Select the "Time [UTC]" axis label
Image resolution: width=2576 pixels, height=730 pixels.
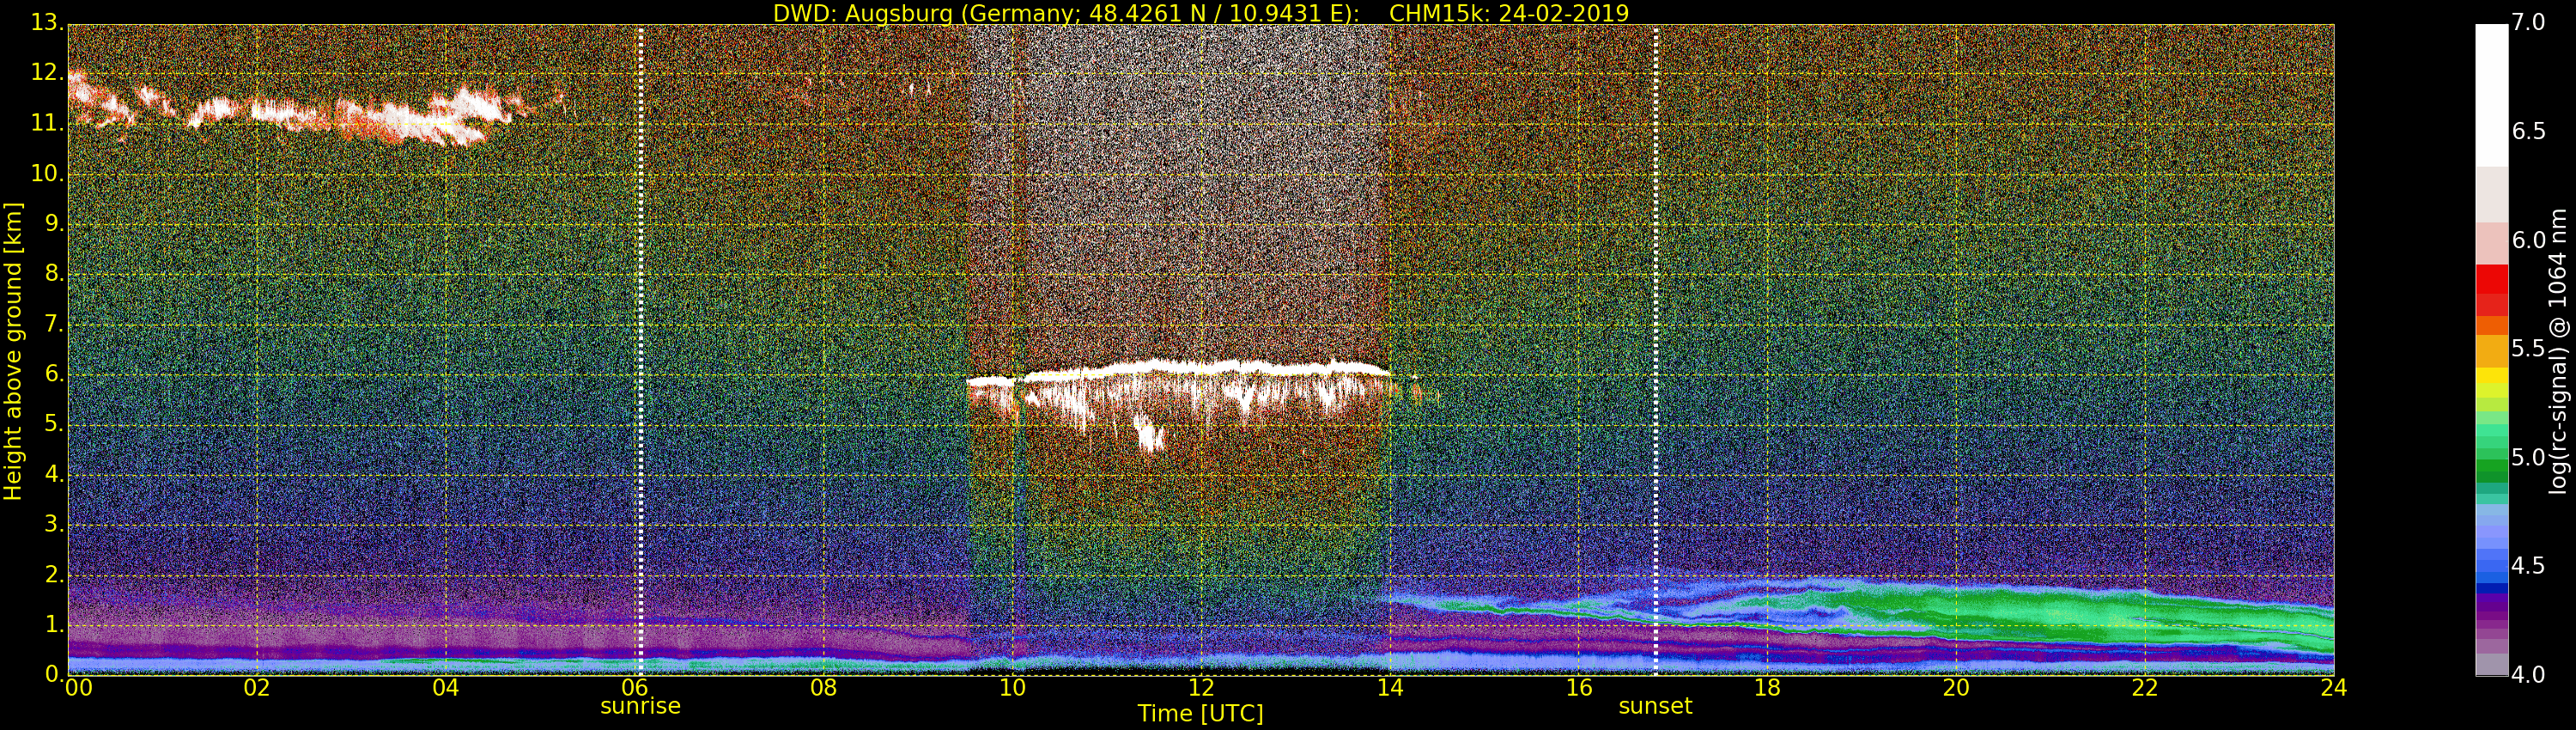click(1200, 714)
